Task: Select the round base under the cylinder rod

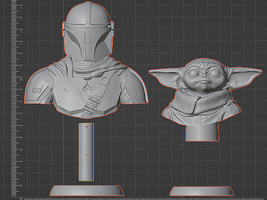Action: pos(87,191)
